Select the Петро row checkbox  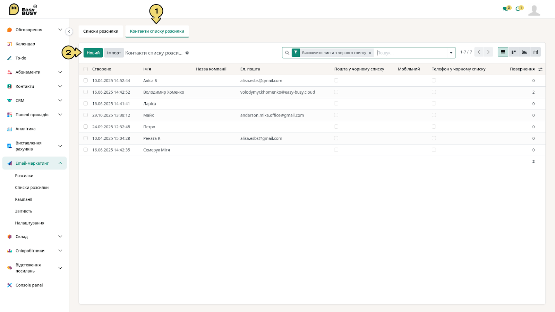click(x=86, y=127)
